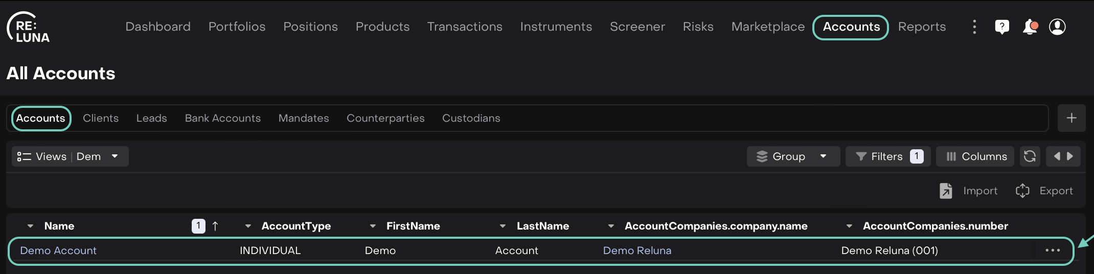The width and height of the screenshot is (1094, 274).
Task: Open the notifications bell
Action: (x=1030, y=27)
